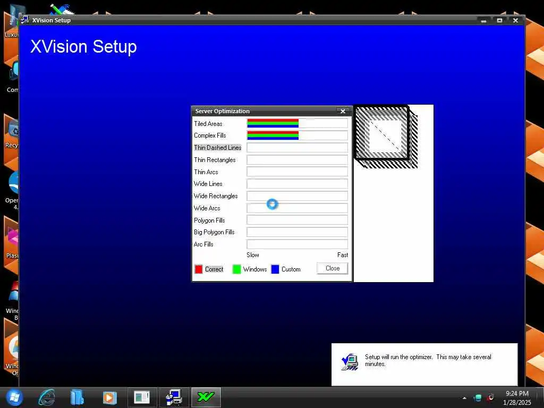This screenshot has height=408, width=544.
Task: Click the red Correct color swatch
Action: pyautogui.click(x=199, y=269)
